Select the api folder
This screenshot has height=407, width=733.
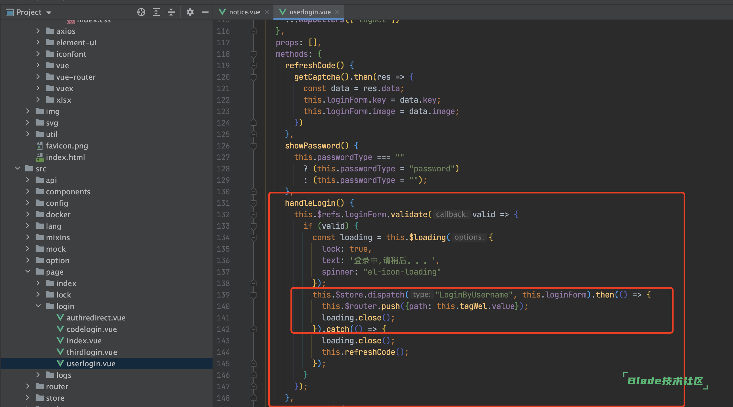coord(51,180)
